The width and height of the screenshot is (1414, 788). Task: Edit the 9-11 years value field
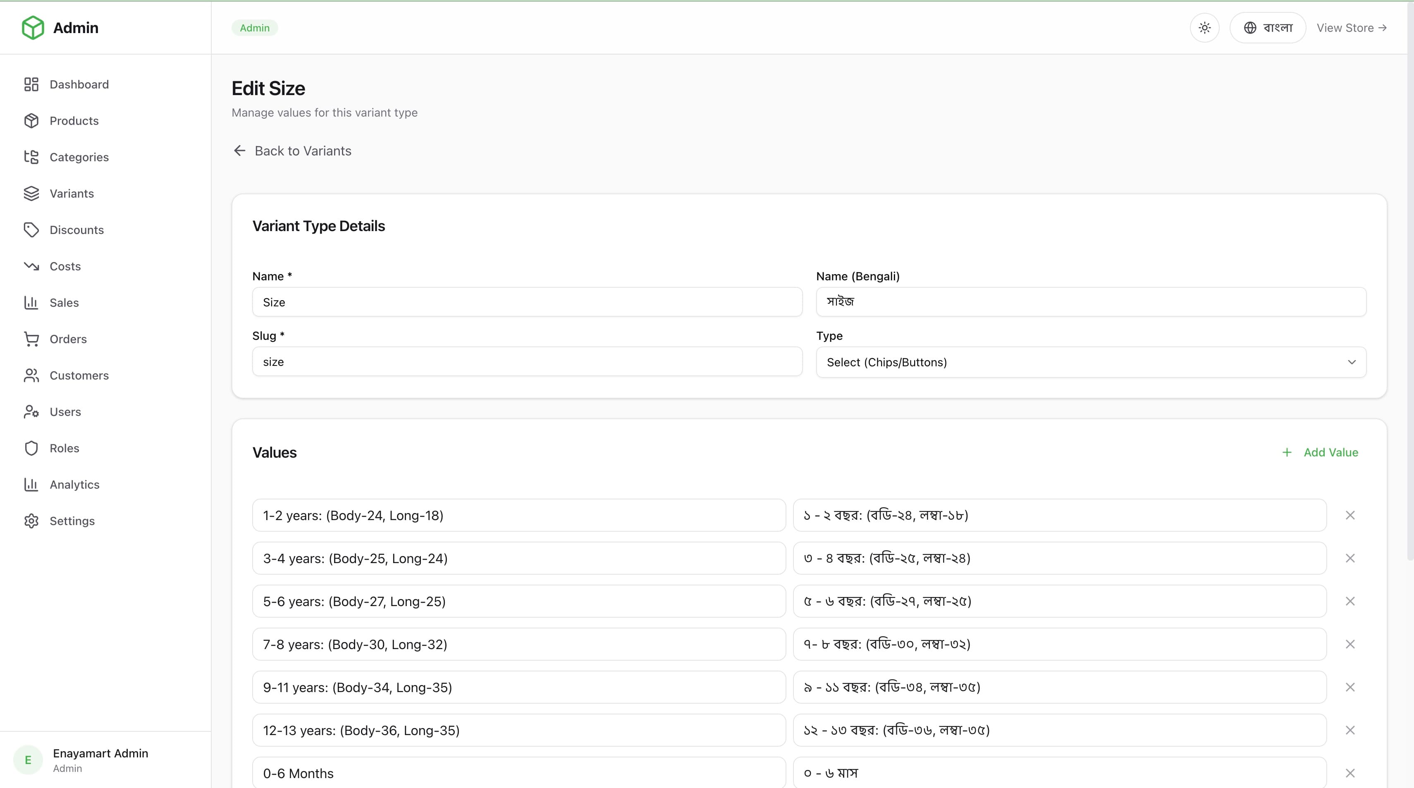point(519,688)
